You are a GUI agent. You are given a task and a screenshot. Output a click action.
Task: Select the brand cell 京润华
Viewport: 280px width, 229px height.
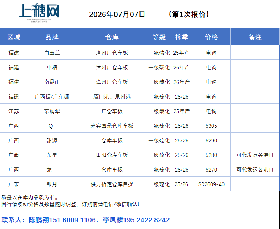(52, 111)
